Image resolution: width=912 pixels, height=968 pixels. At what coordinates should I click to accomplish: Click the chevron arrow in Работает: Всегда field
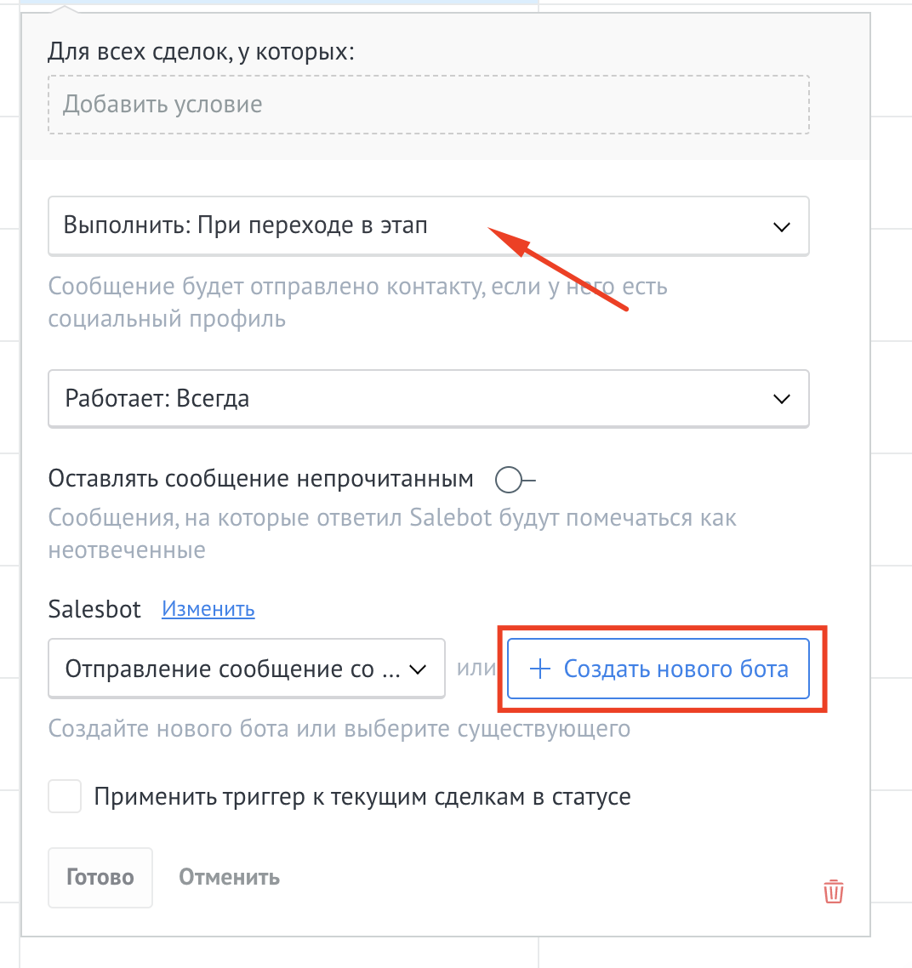tap(780, 399)
